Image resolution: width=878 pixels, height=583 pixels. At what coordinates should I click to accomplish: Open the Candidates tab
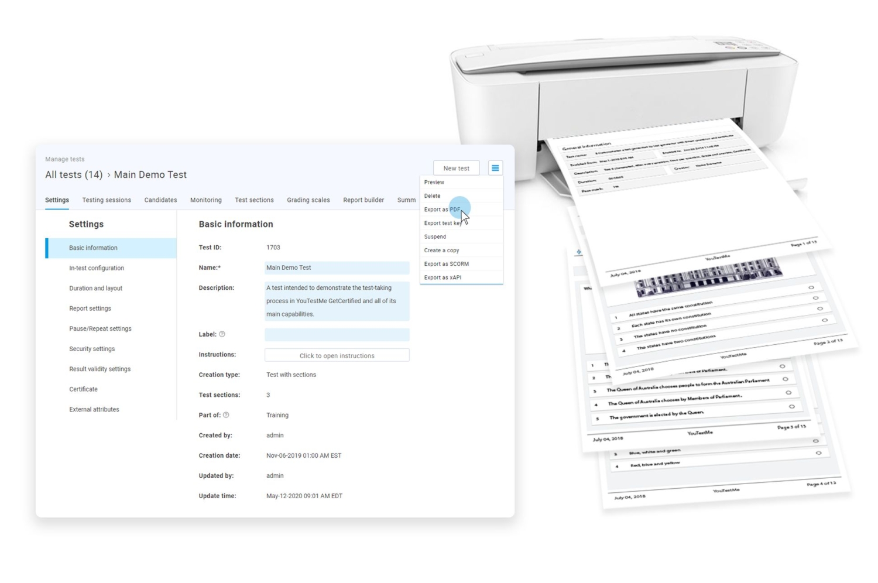(160, 200)
